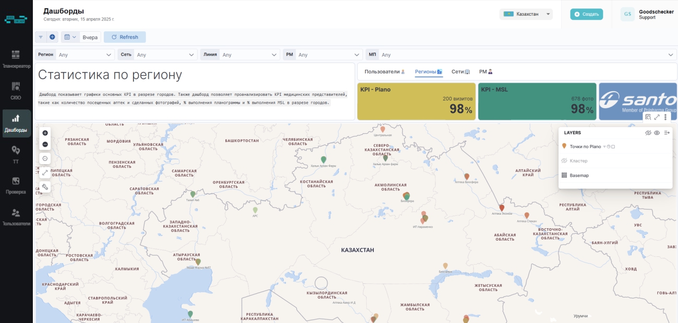Screen dimensions: 678x323
Task: Open map tools wrench icon
Action: pos(45,187)
